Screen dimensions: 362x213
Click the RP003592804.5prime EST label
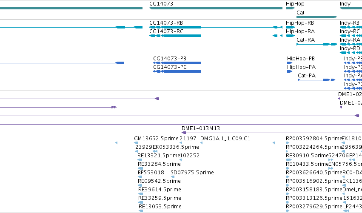[x=314, y=139]
